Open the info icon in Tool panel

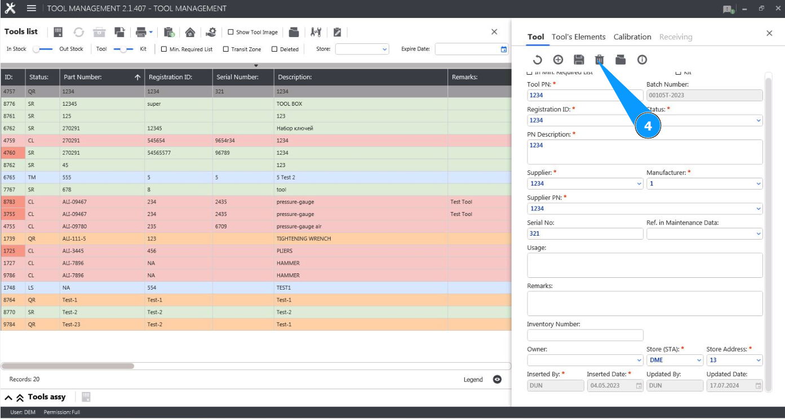pos(641,60)
